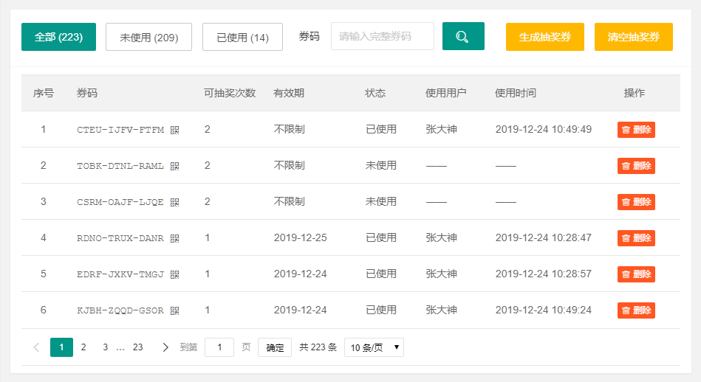Image resolution: width=701 pixels, height=382 pixels.
Task: Click the 使用用户 column header
Action: [445, 93]
